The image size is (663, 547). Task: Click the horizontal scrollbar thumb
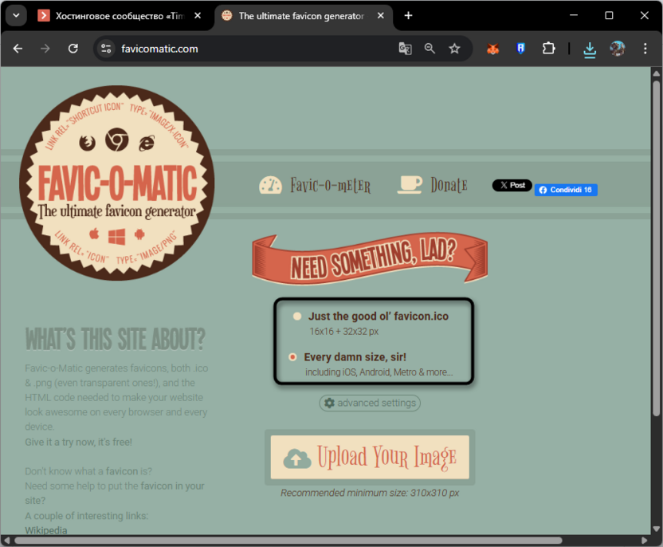tap(288, 541)
